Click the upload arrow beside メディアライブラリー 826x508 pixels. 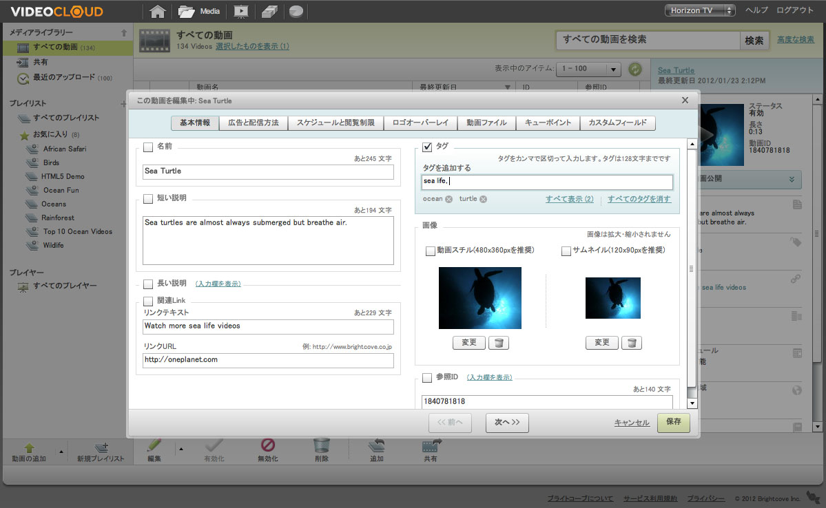coord(124,32)
